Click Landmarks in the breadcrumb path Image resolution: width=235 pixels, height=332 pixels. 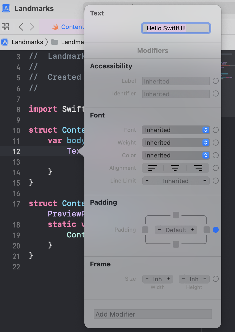click(27, 42)
